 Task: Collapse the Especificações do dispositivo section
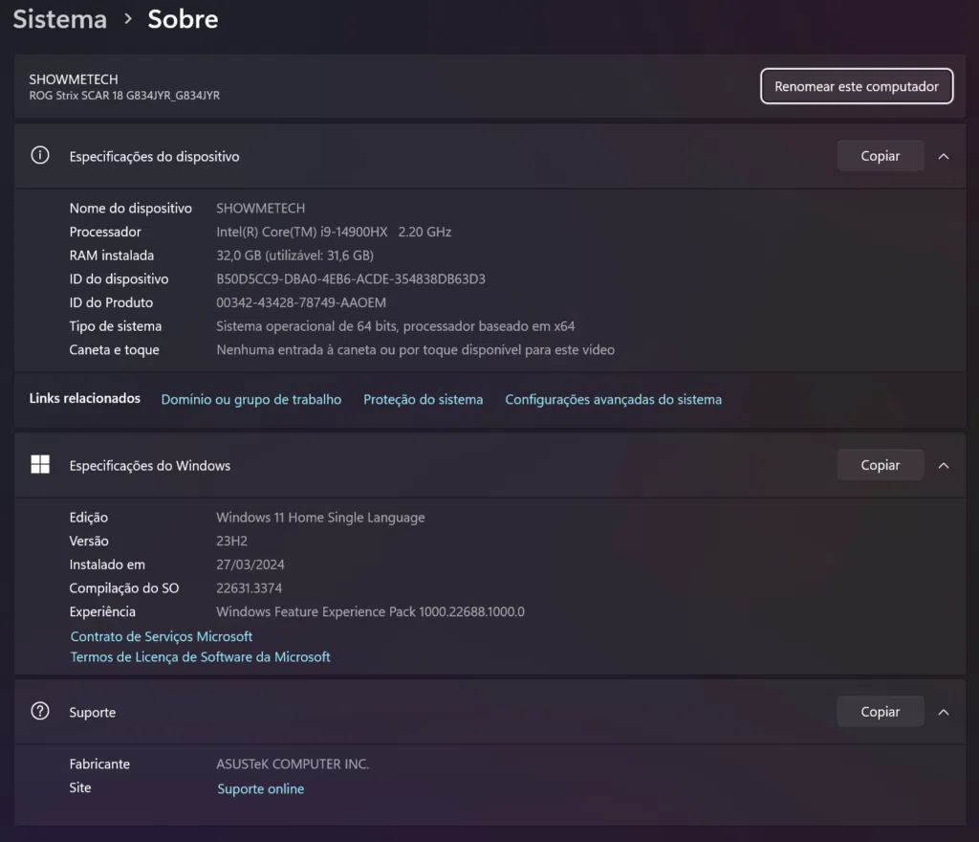pos(944,156)
